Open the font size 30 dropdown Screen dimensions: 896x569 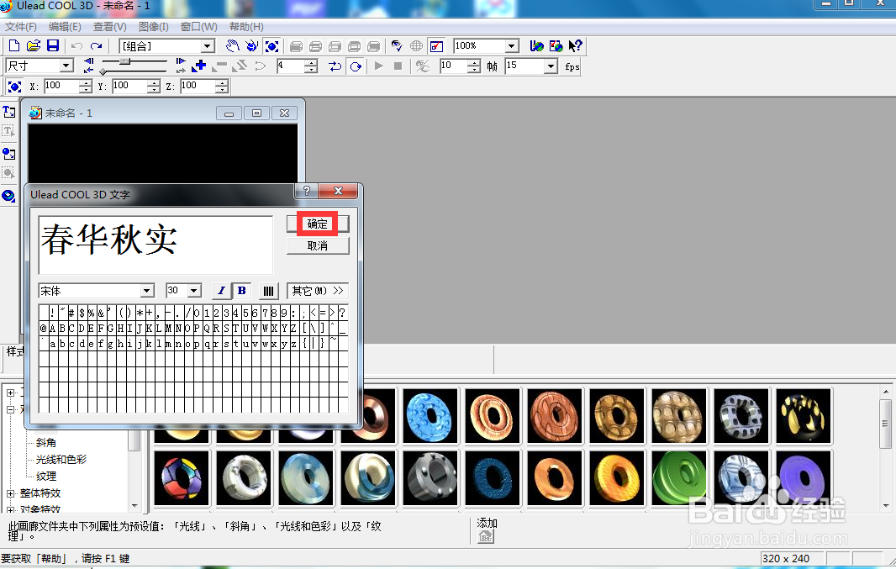194,291
